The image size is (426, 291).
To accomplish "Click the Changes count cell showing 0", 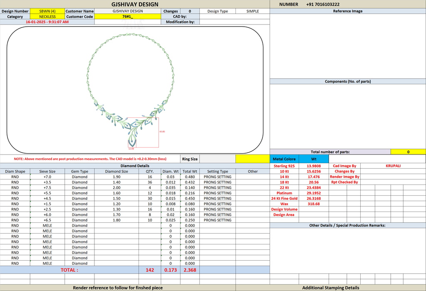I will (190, 11).
